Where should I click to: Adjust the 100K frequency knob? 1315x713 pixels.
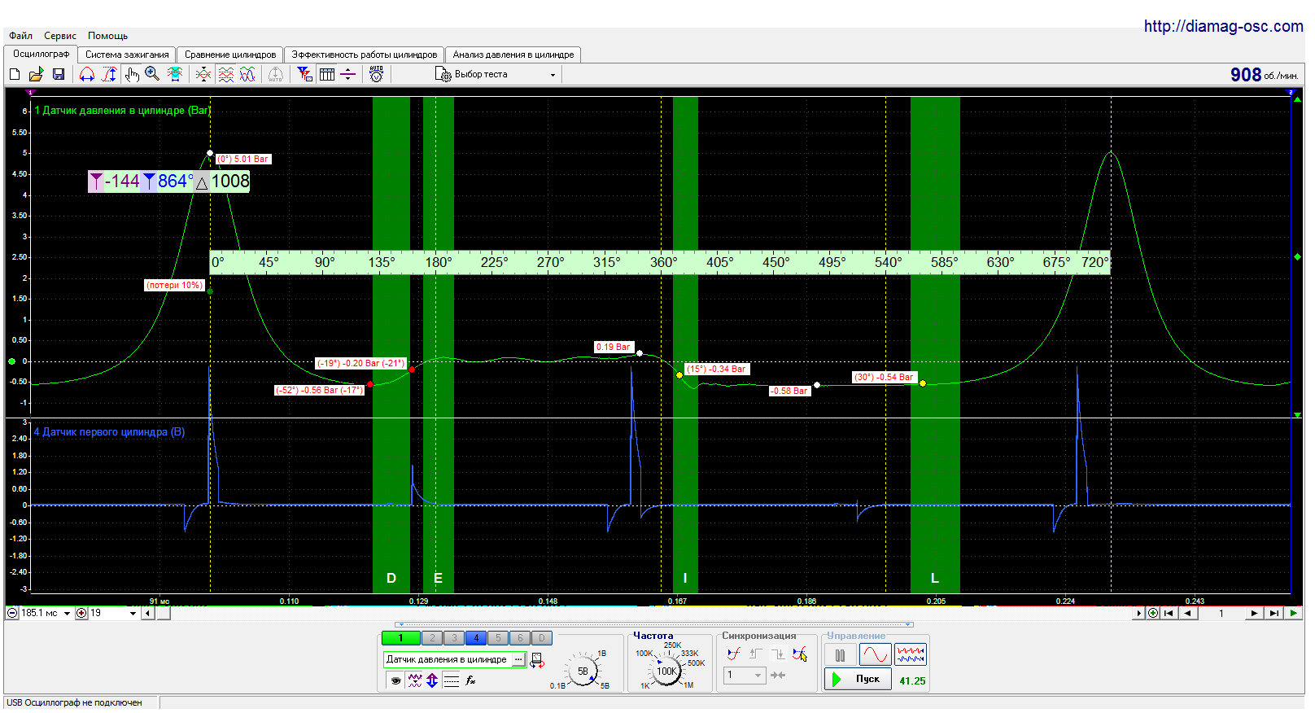[x=666, y=671]
